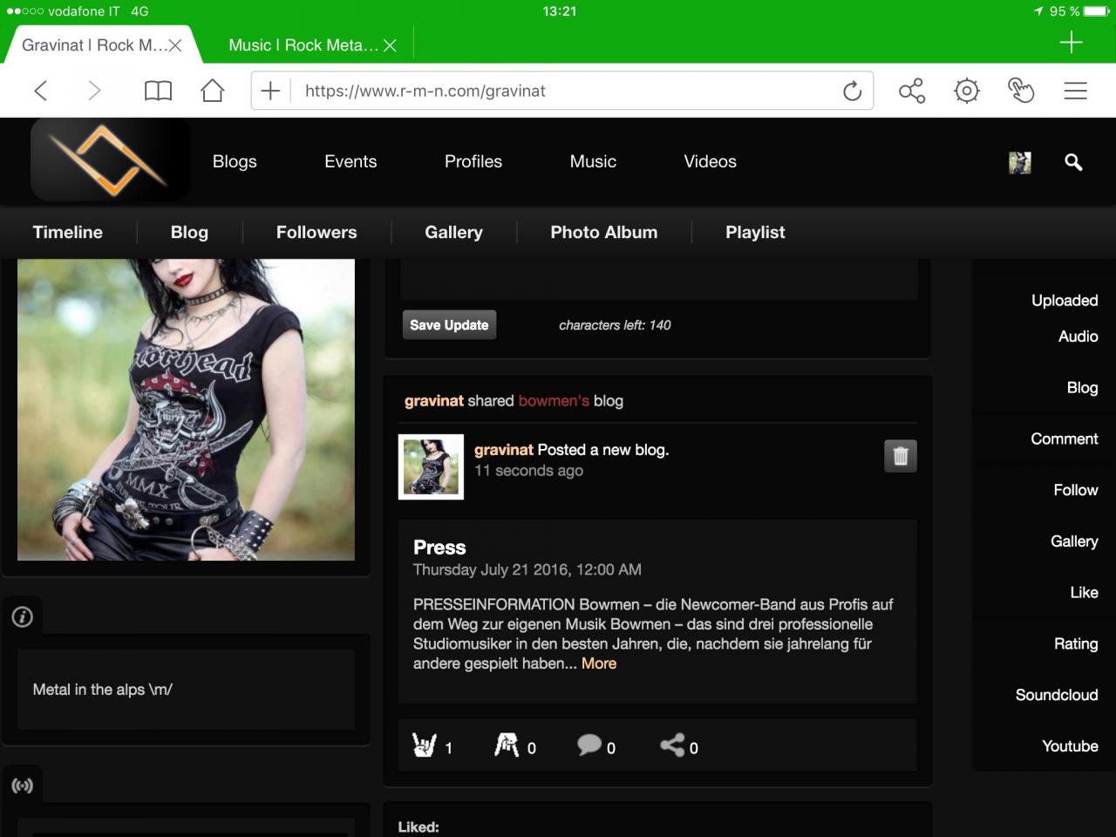Open the browser settings gear icon

click(x=966, y=91)
